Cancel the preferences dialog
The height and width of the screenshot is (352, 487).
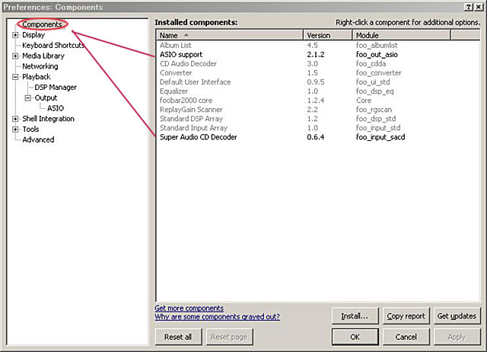click(406, 337)
